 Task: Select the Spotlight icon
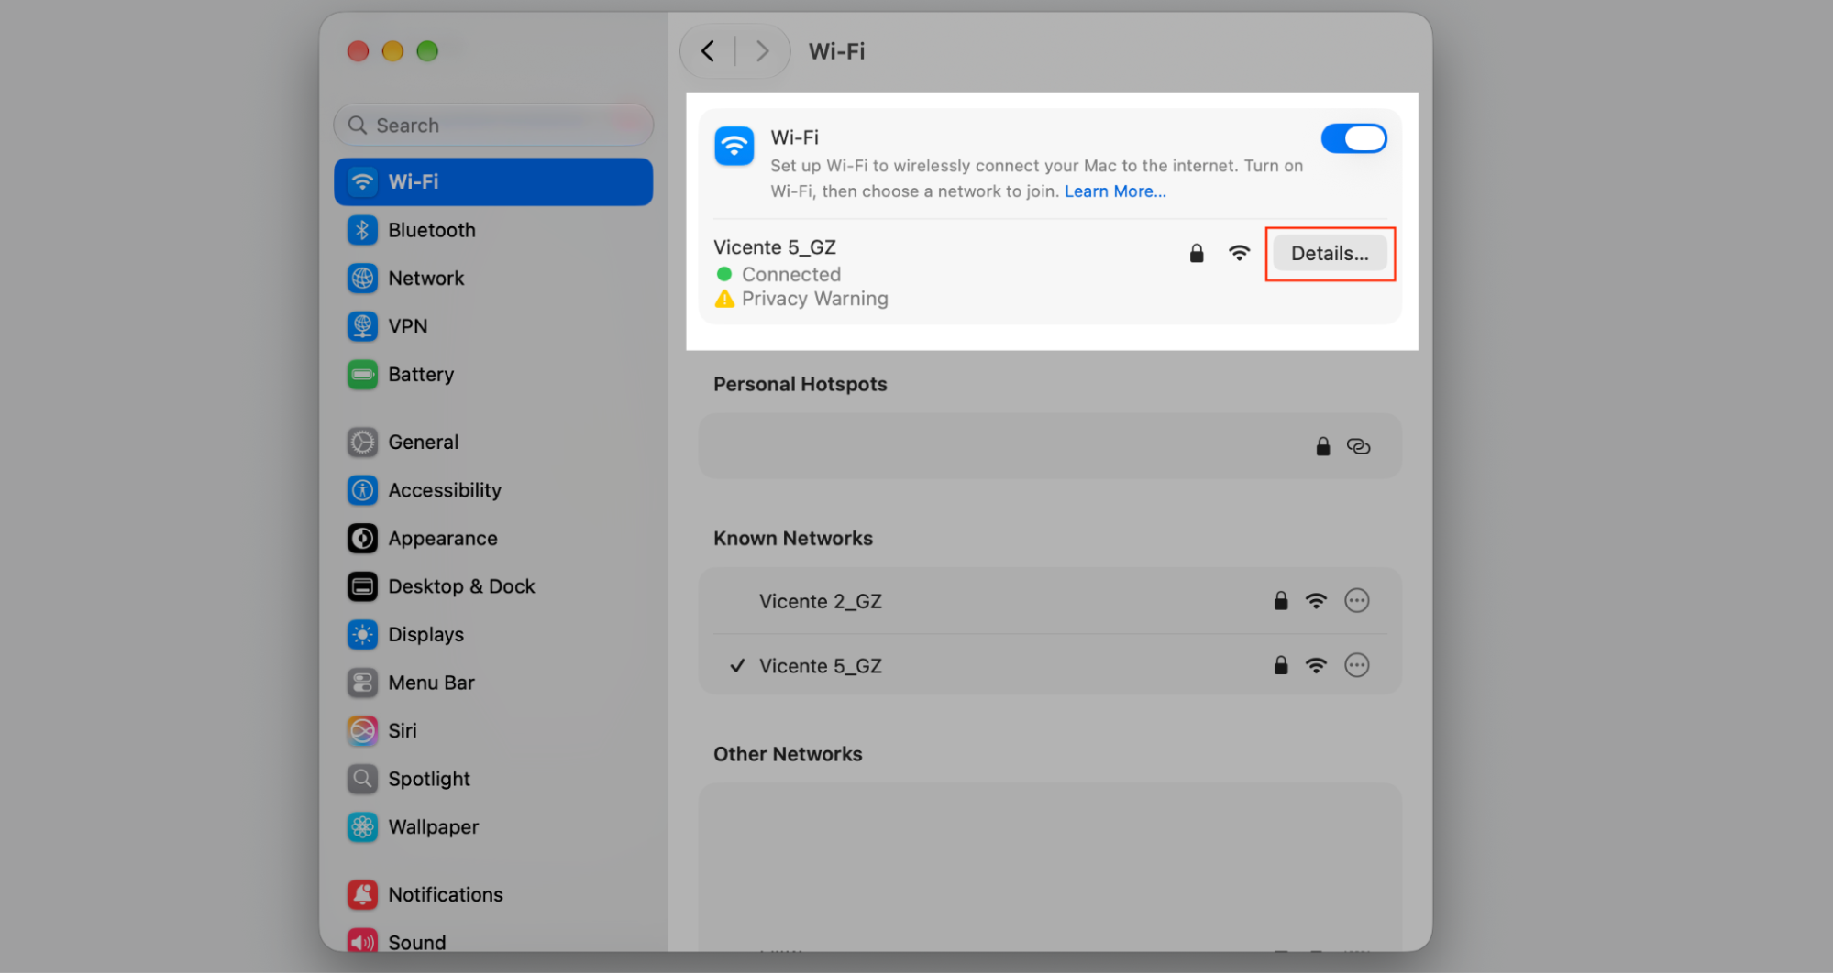coord(362,779)
